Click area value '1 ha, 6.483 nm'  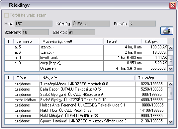pyautogui.click(x=123, y=58)
